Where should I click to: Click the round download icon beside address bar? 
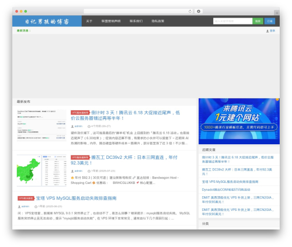[199, 11]
